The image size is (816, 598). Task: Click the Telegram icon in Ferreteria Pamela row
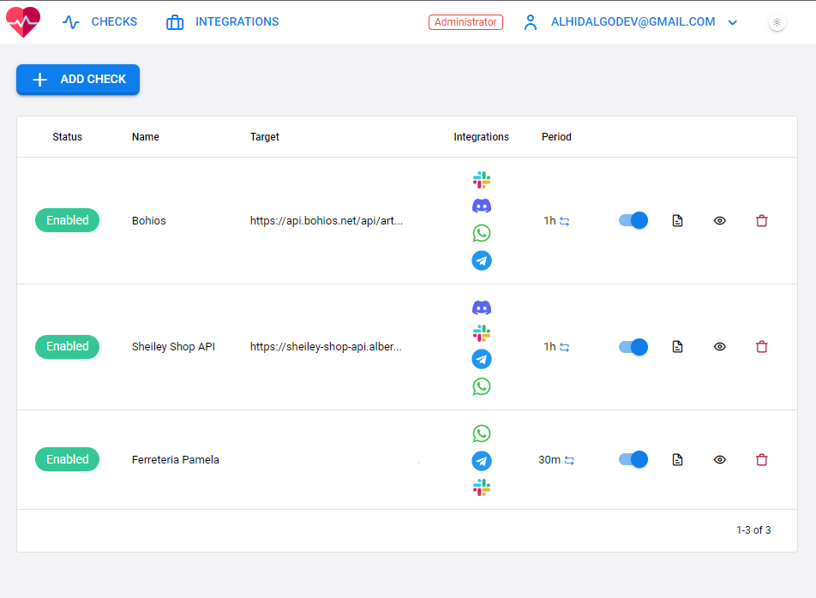(x=482, y=461)
